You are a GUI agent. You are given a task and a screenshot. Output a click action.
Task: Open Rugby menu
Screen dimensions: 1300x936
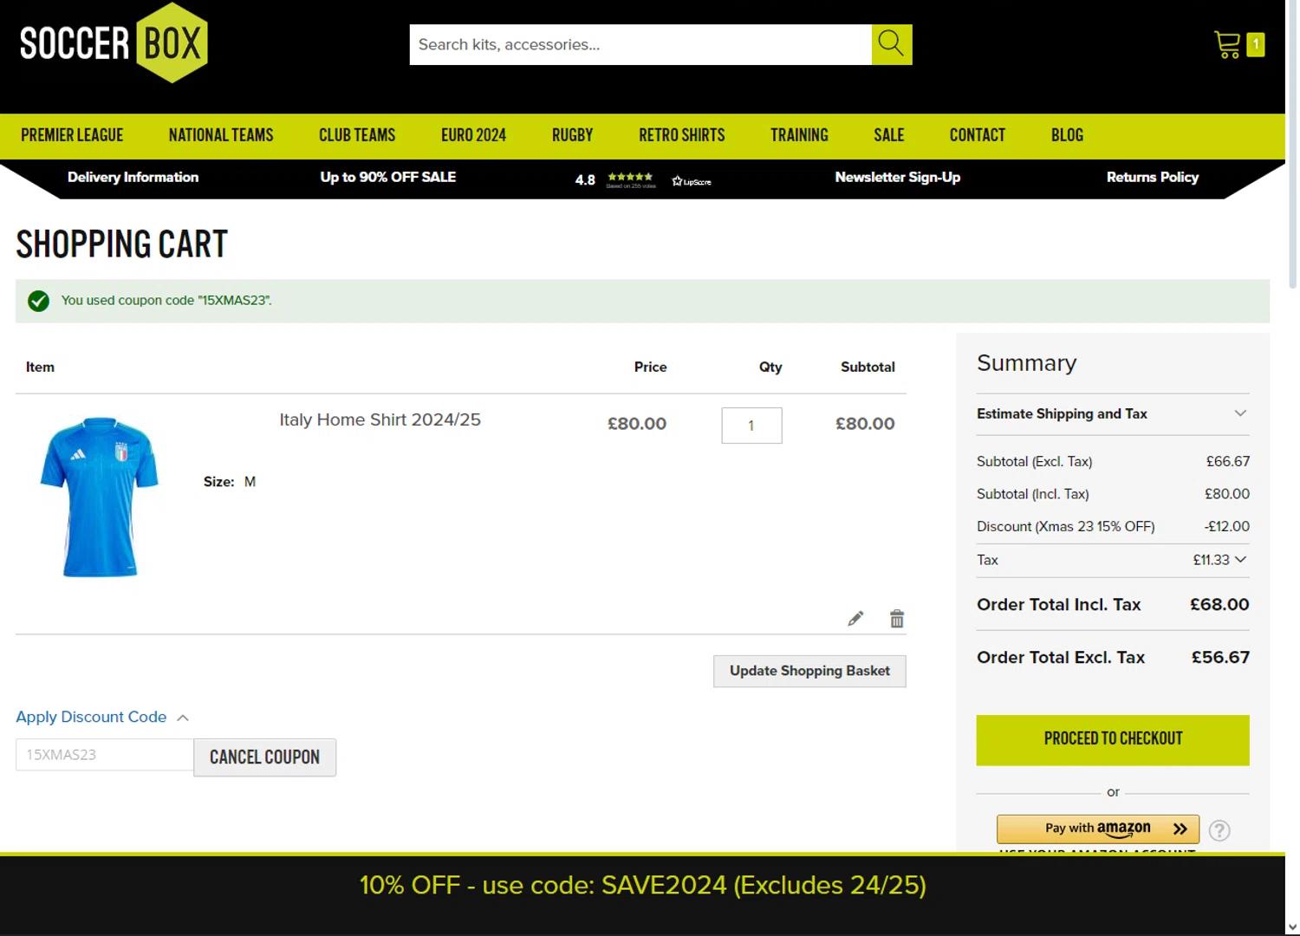573,135
